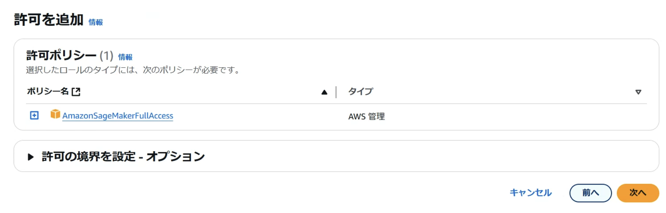Open the タイプ column filter dropdown
666x213 pixels.
pos(639,92)
